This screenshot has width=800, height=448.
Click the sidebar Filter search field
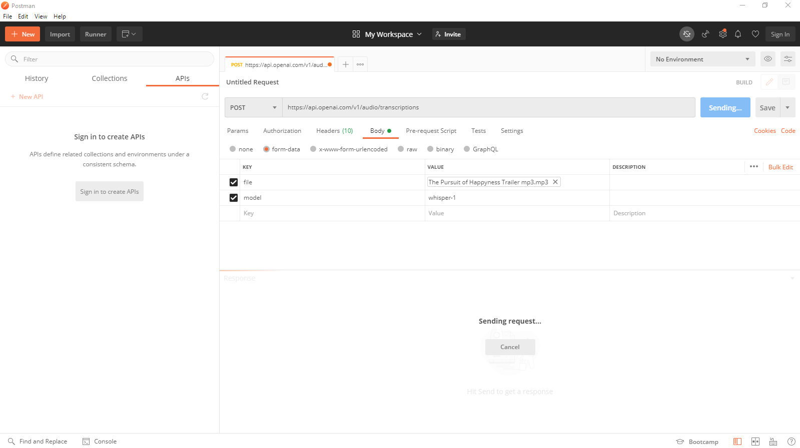click(110, 59)
